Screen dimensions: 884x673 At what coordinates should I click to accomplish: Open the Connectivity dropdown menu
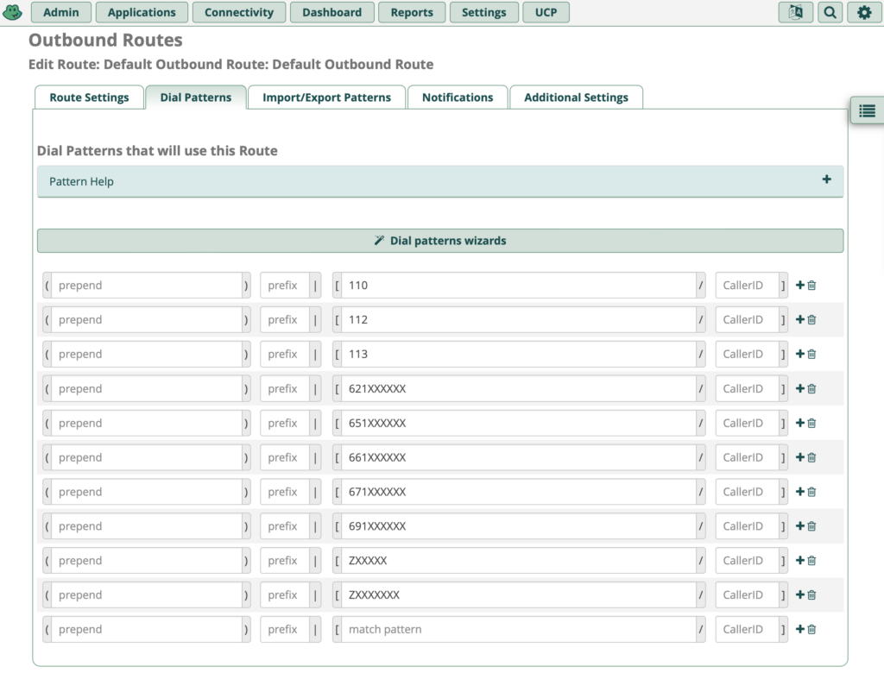click(x=239, y=12)
